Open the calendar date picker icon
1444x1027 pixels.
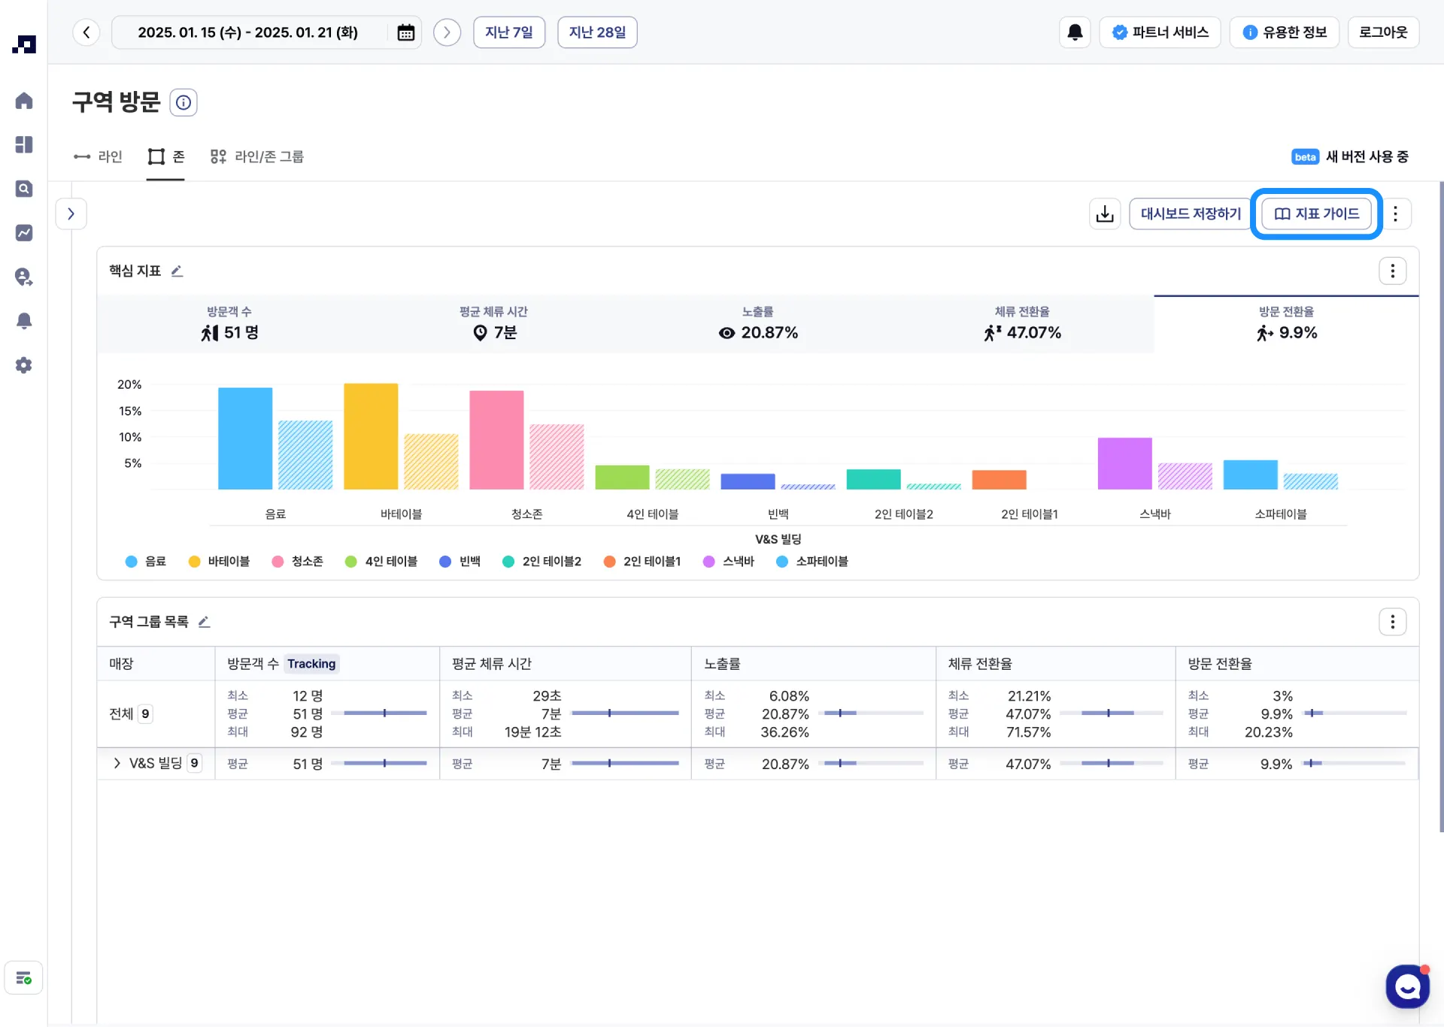(x=405, y=32)
